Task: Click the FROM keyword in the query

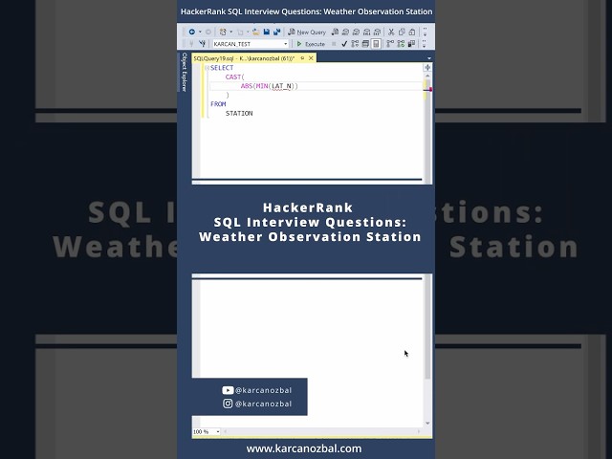Action: point(218,104)
